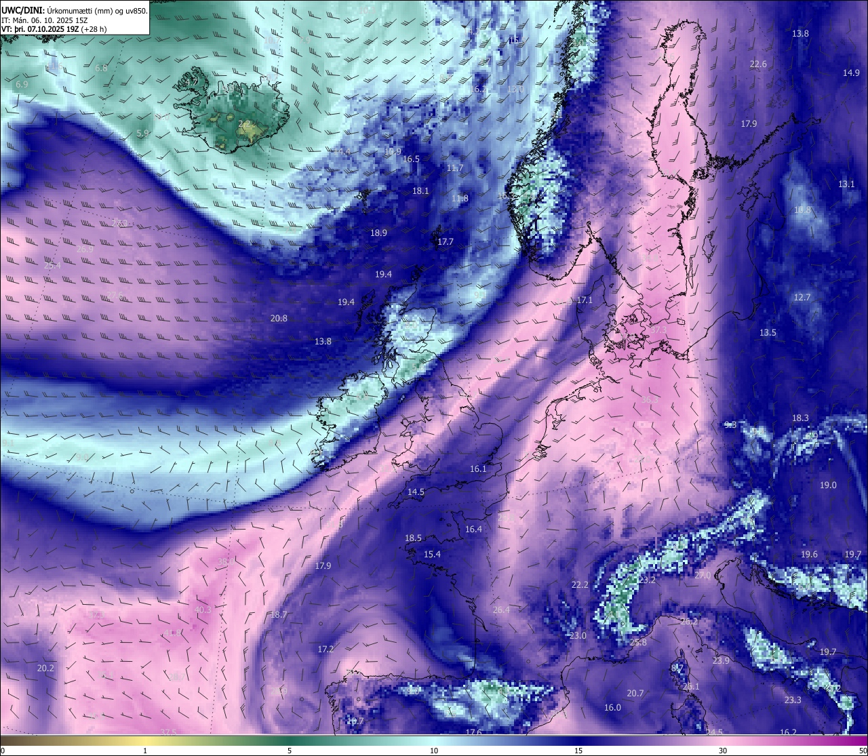The width and height of the screenshot is (868, 756).
Task: Click the colorbar tick labeled 15
Action: pos(578,751)
